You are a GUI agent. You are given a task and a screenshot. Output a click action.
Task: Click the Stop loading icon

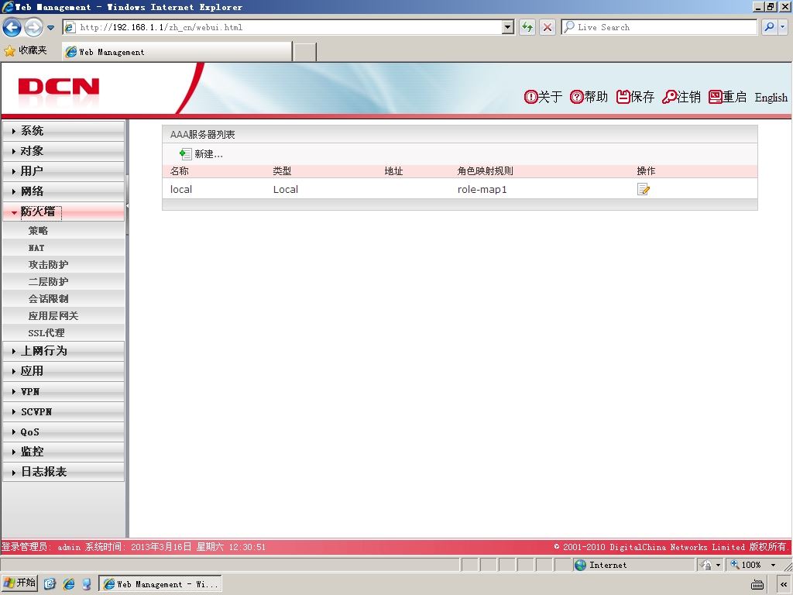click(548, 27)
